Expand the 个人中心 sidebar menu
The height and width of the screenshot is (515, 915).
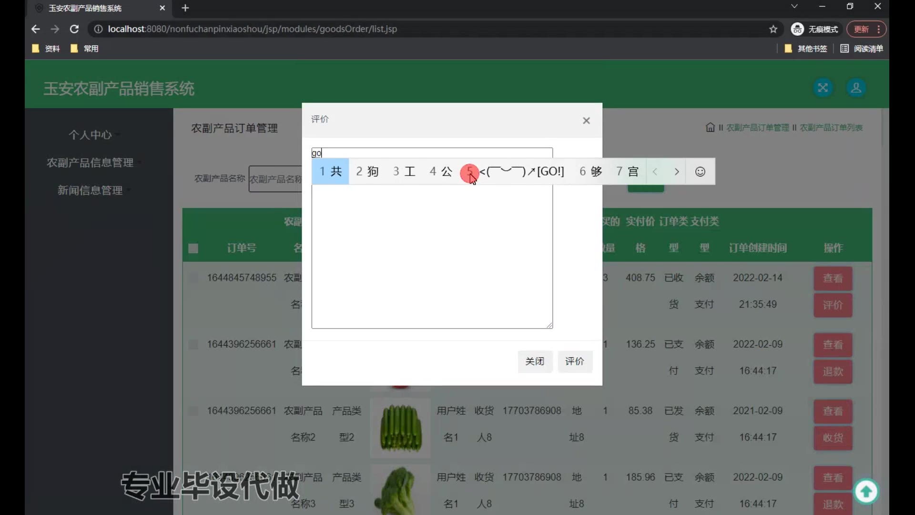[x=90, y=135]
